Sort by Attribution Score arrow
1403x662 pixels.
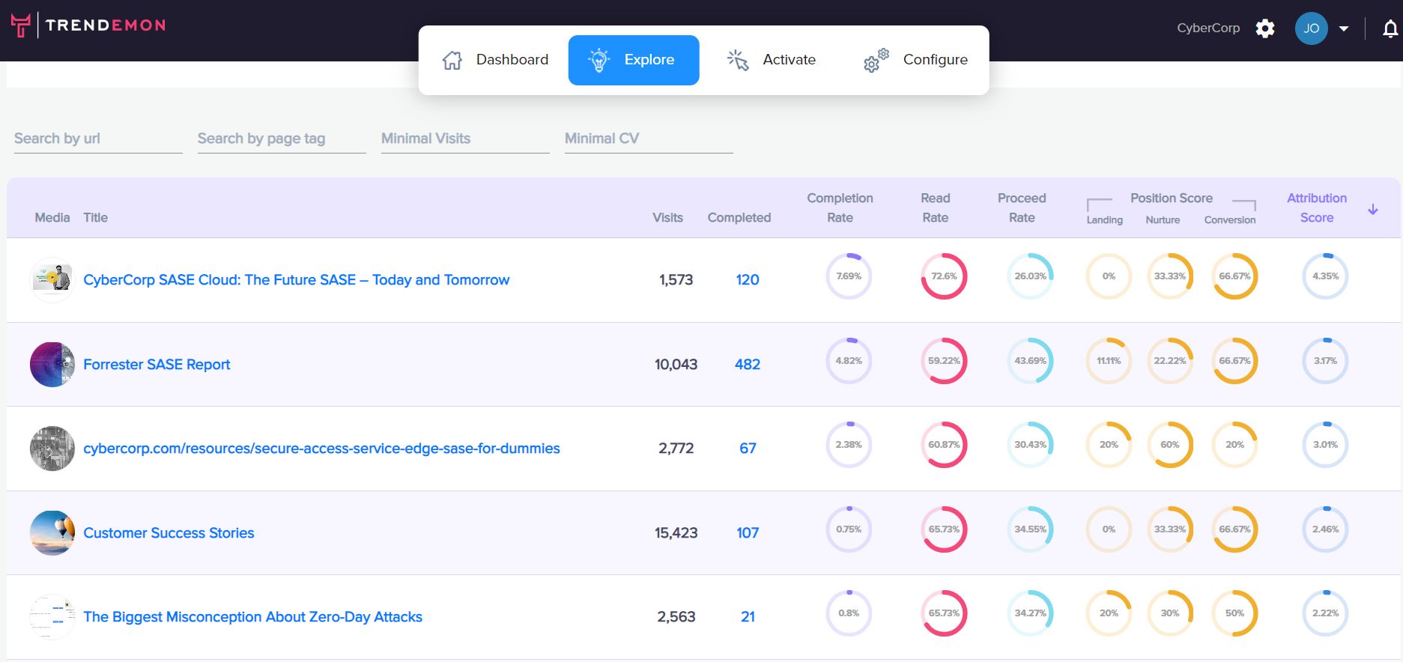pyautogui.click(x=1373, y=210)
